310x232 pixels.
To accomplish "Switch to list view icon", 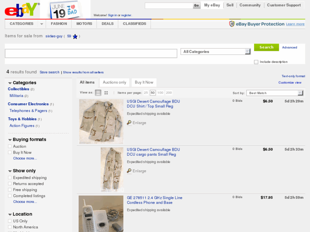I will coord(98,93).
